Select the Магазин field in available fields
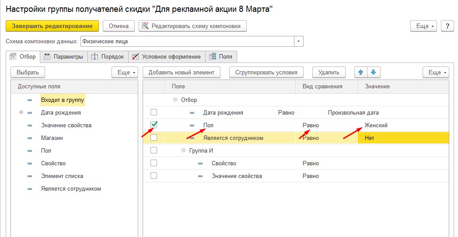The width and height of the screenshot is (458, 237). click(x=52, y=138)
